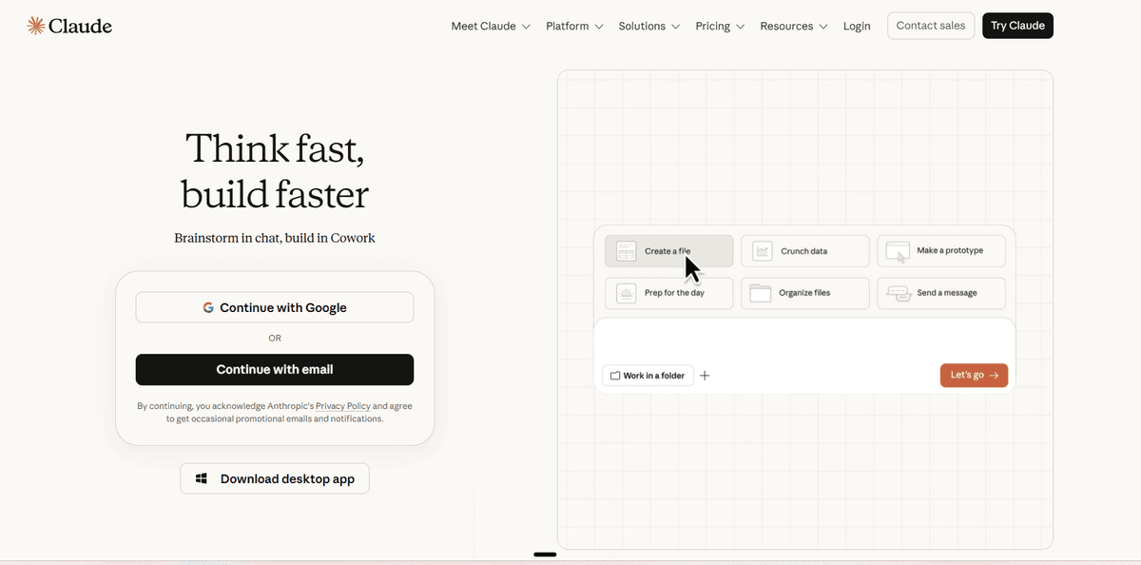Select the Organize files suggestion
Viewport: 1141px width, 565px height.
pyautogui.click(x=804, y=293)
